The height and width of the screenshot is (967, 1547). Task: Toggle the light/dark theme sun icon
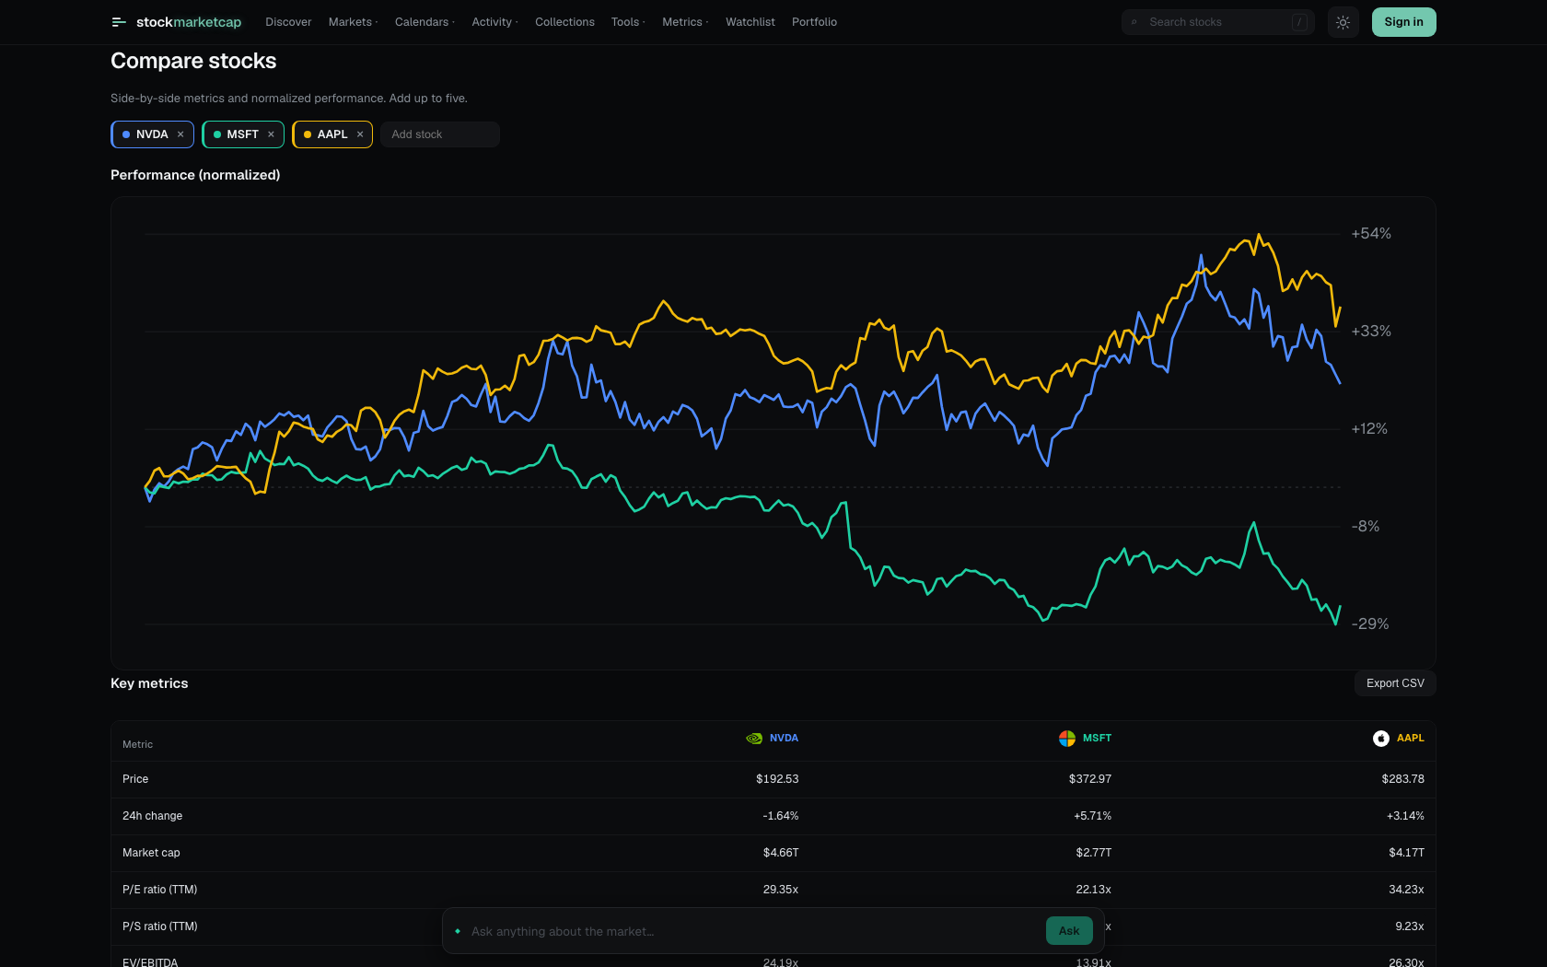coord(1343,22)
